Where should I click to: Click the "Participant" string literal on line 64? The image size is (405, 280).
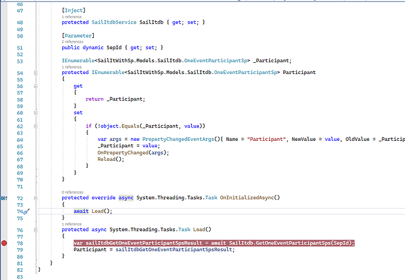click(x=266, y=139)
